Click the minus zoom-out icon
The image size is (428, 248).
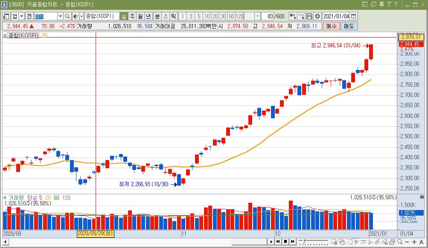(x=407, y=242)
